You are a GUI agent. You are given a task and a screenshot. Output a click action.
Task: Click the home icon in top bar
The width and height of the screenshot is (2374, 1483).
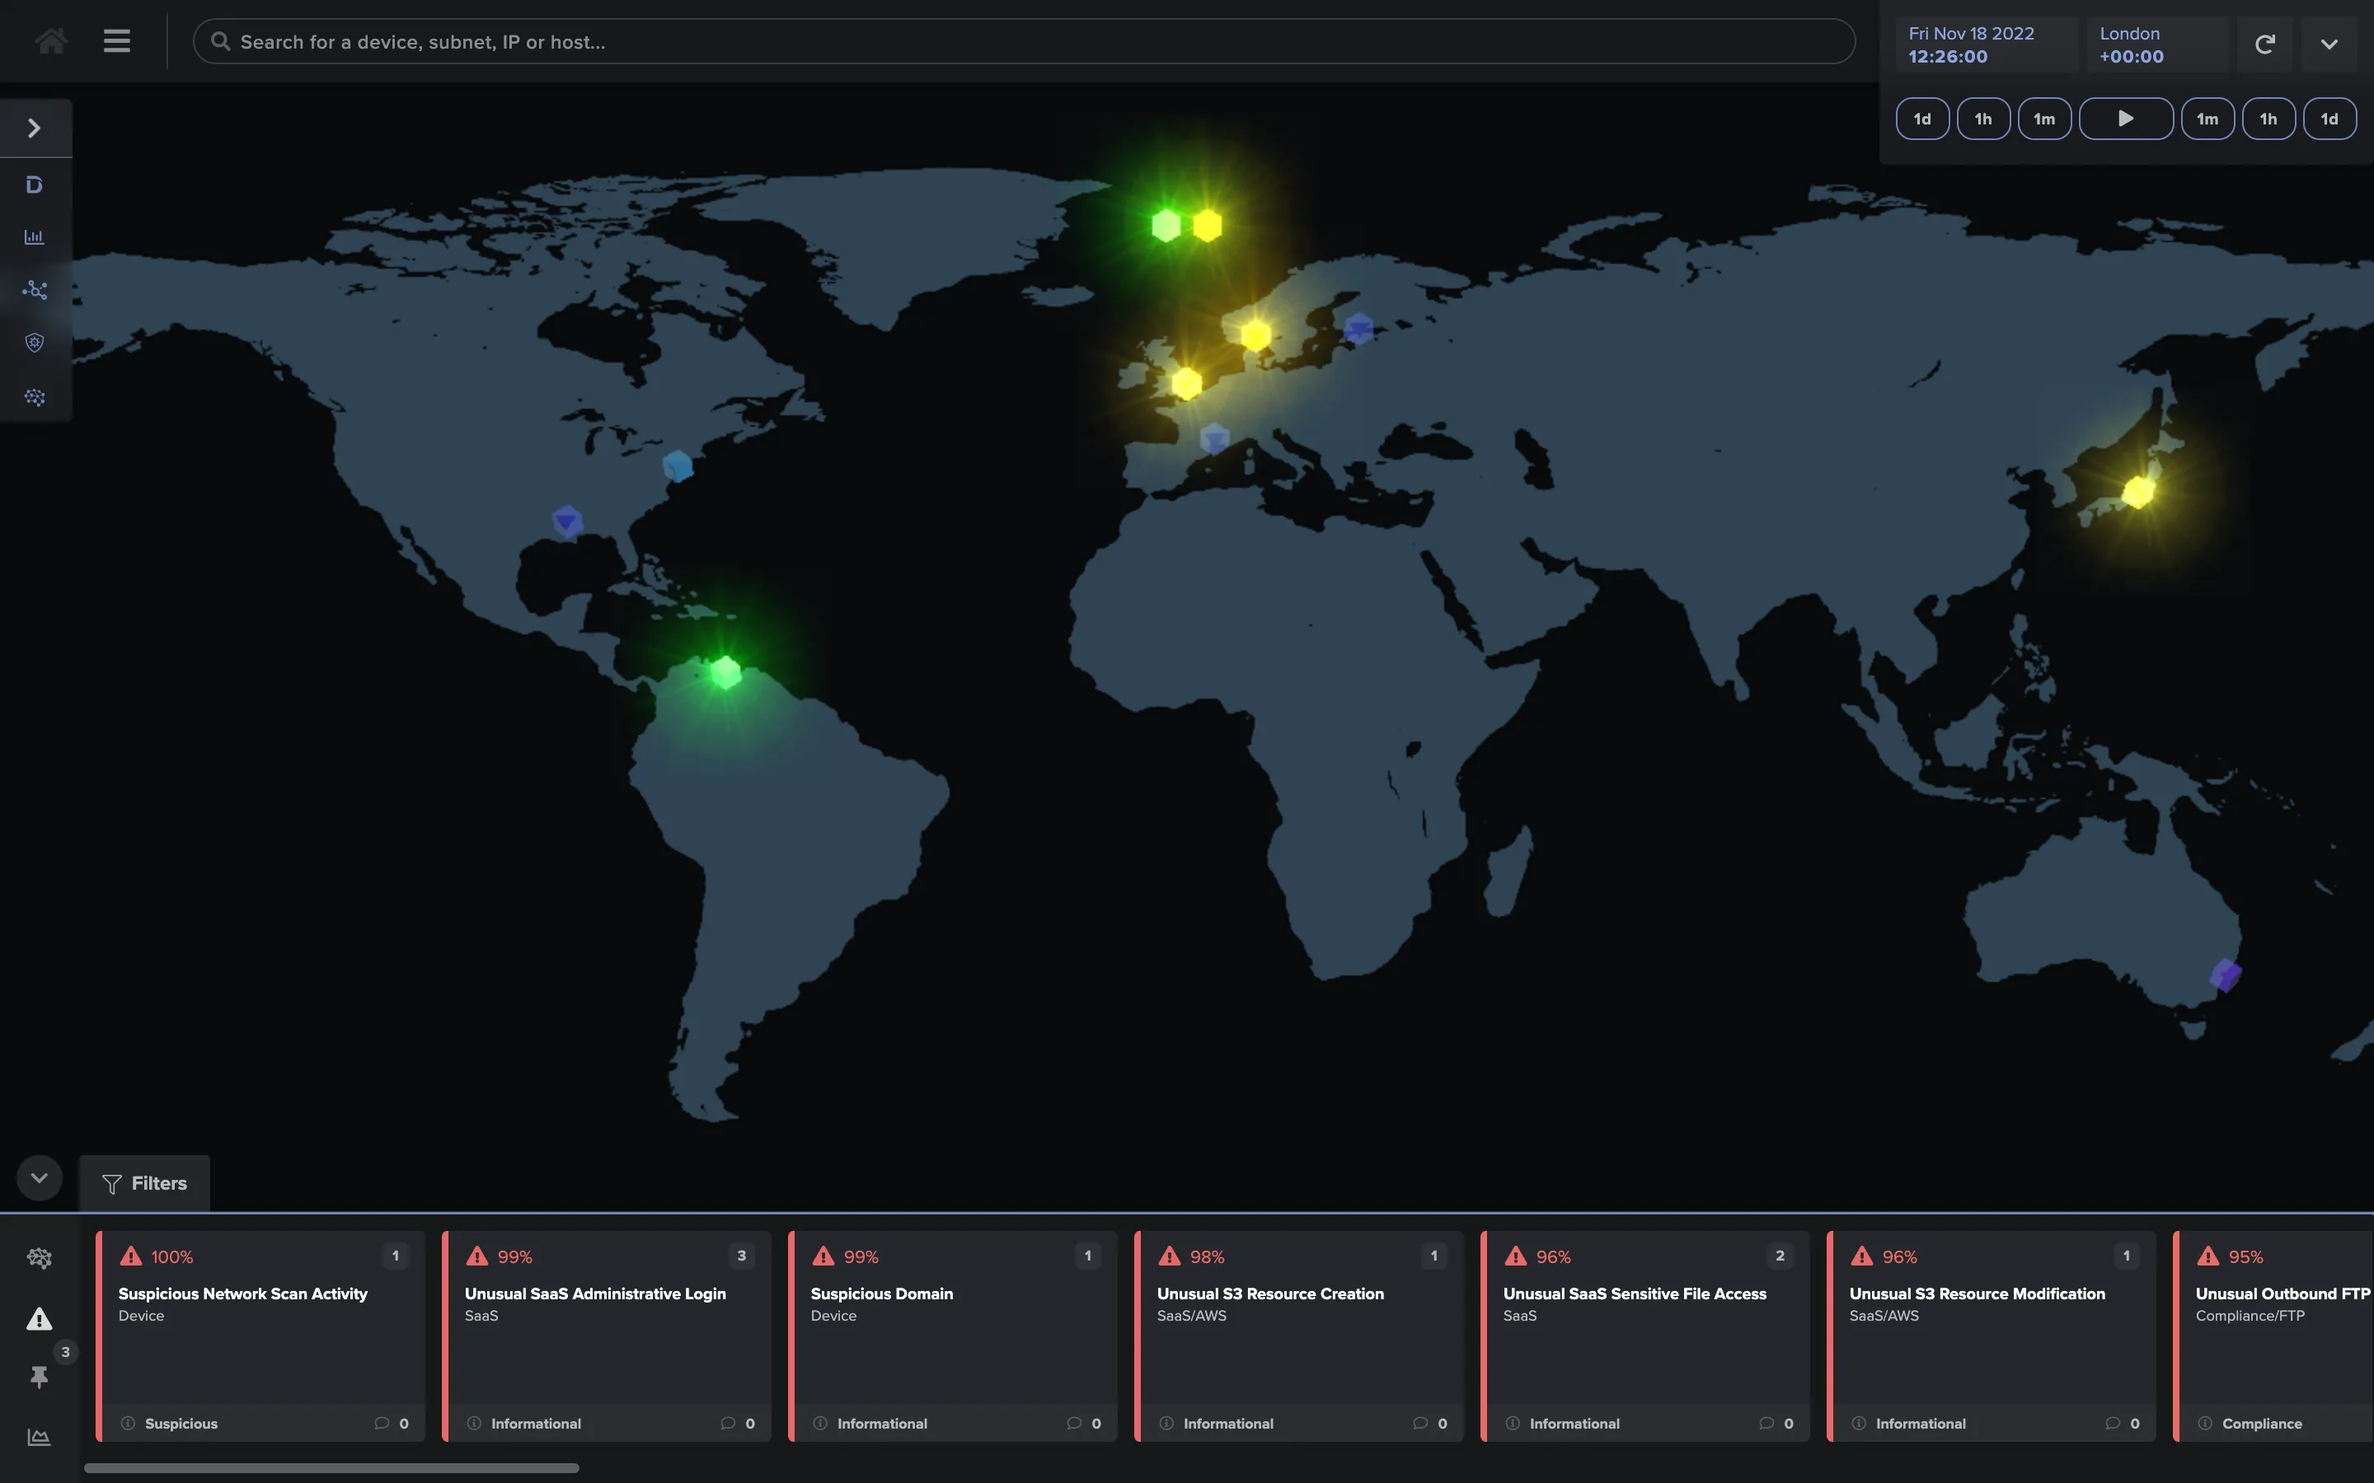coord(51,41)
